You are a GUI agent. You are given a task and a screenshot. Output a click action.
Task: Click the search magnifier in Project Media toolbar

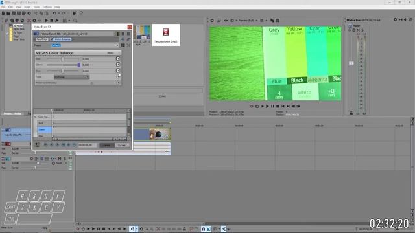[75, 20]
